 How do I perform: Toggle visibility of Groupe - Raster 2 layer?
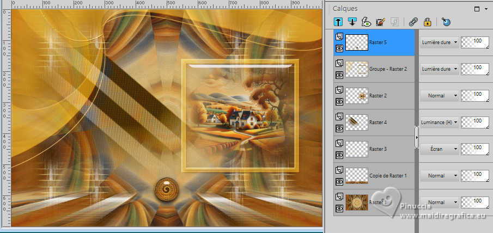tap(338, 75)
